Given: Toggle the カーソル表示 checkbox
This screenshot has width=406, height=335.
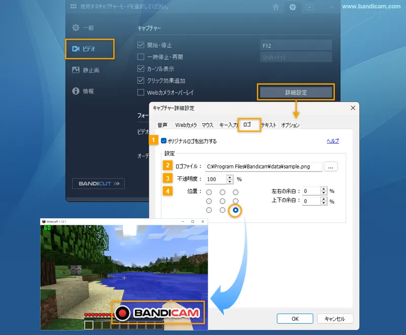Looking at the screenshot, I should click(141, 69).
